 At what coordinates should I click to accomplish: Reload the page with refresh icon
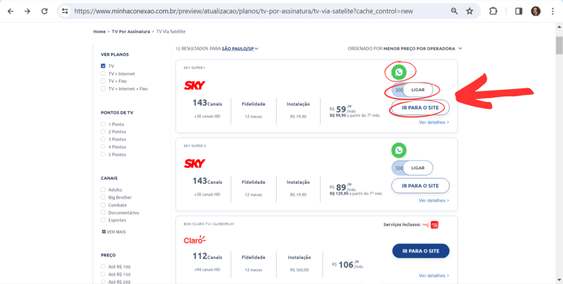(45, 11)
